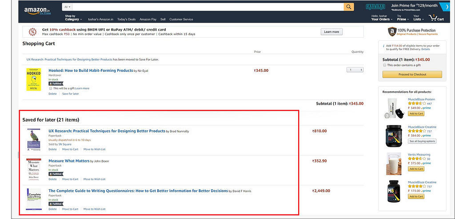Add ₹173.00 MuscleBlaze Creatine to cart
Viewport: 455px width, 219px height.
pyautogui.click(x=416, y=197)
